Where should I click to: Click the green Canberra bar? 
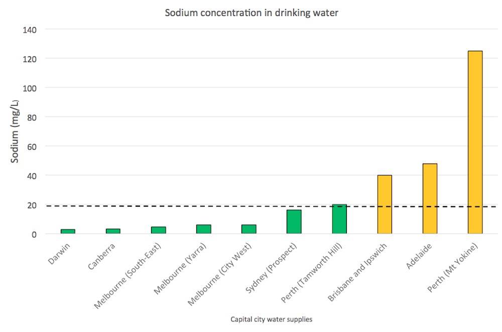coord(113,231)
